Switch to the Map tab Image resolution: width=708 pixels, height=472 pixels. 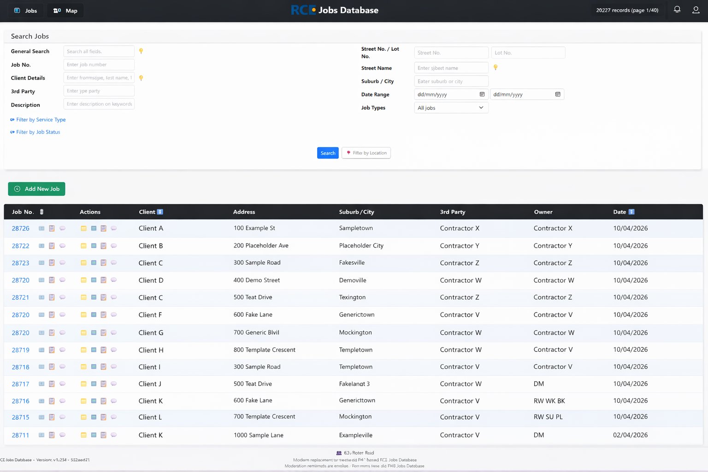[x=65, y=10]
